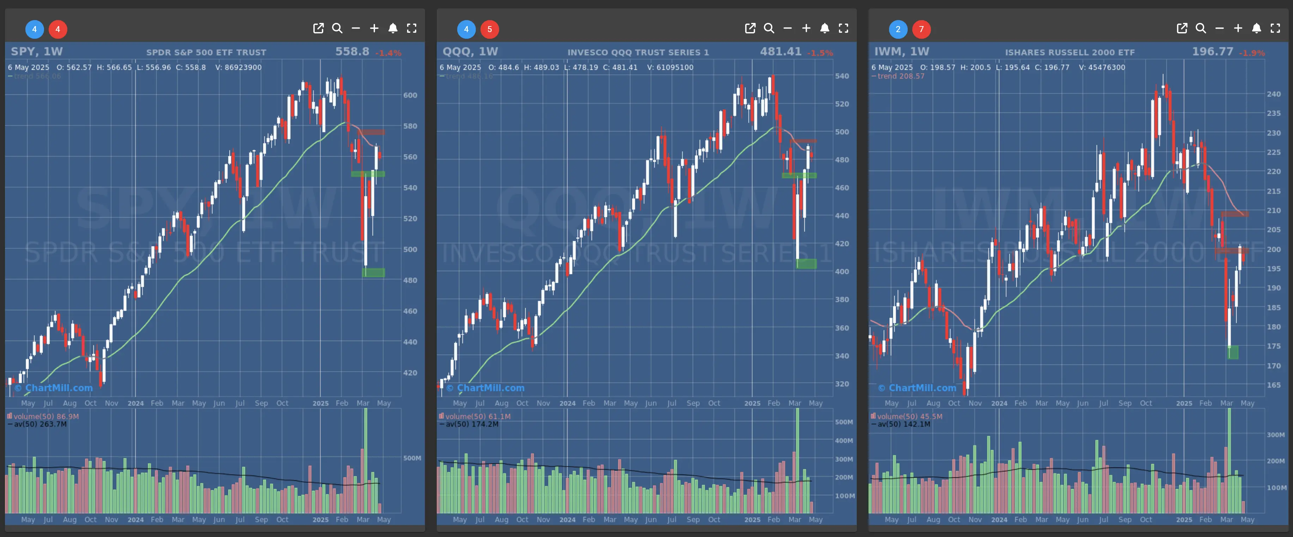
Task: Click the red 7 badge on IWM panel
Action: pos(921,29)
